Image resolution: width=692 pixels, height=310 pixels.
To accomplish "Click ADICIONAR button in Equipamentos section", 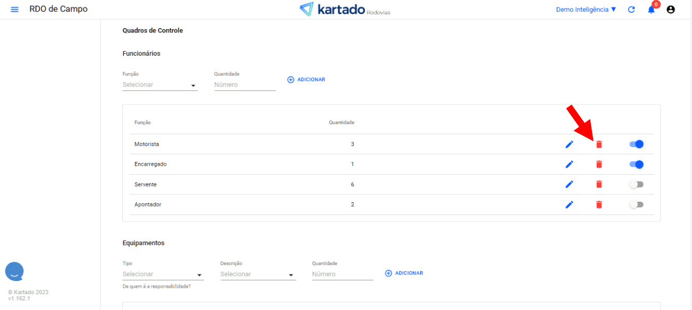I will coord(404,273).
